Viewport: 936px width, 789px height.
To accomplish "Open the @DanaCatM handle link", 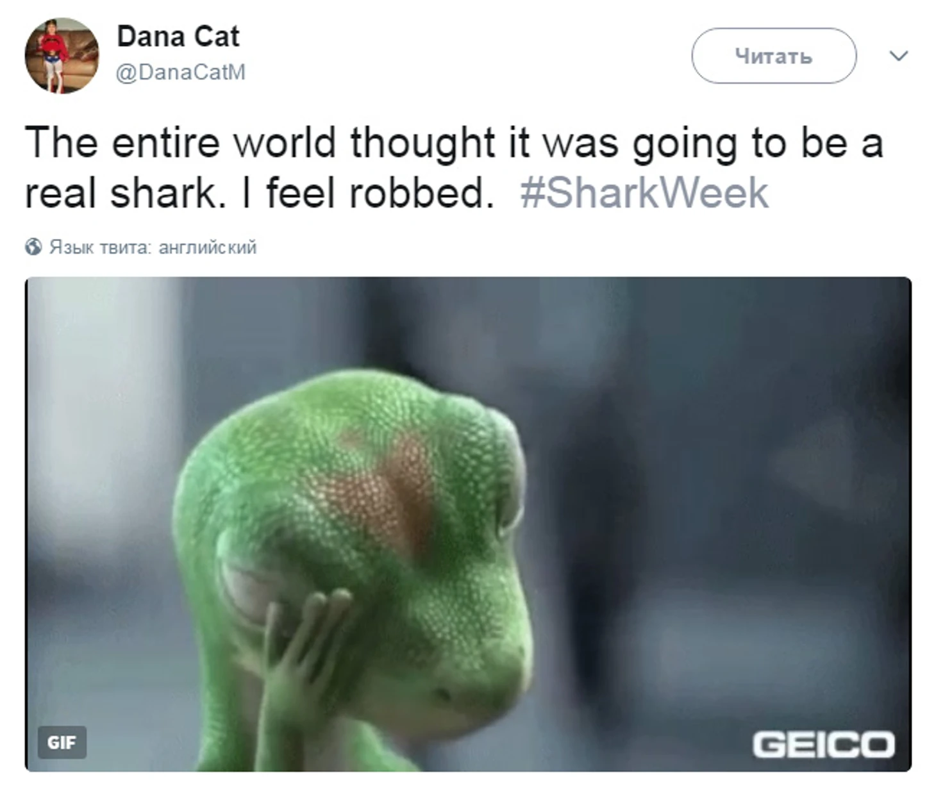I will [x=180, y=72].
